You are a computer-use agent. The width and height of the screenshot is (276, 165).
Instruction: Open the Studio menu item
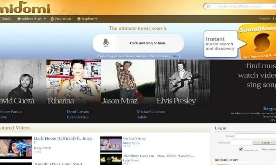[7, 19]
